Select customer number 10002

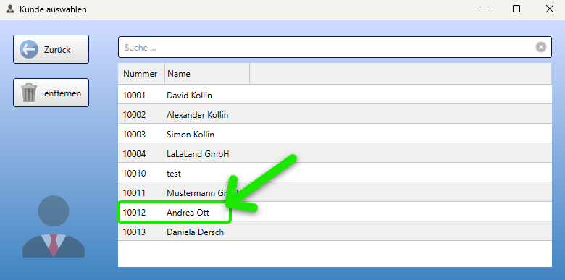[134, 115]
